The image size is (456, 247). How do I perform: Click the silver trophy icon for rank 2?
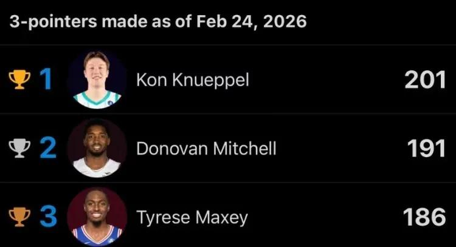19,149
